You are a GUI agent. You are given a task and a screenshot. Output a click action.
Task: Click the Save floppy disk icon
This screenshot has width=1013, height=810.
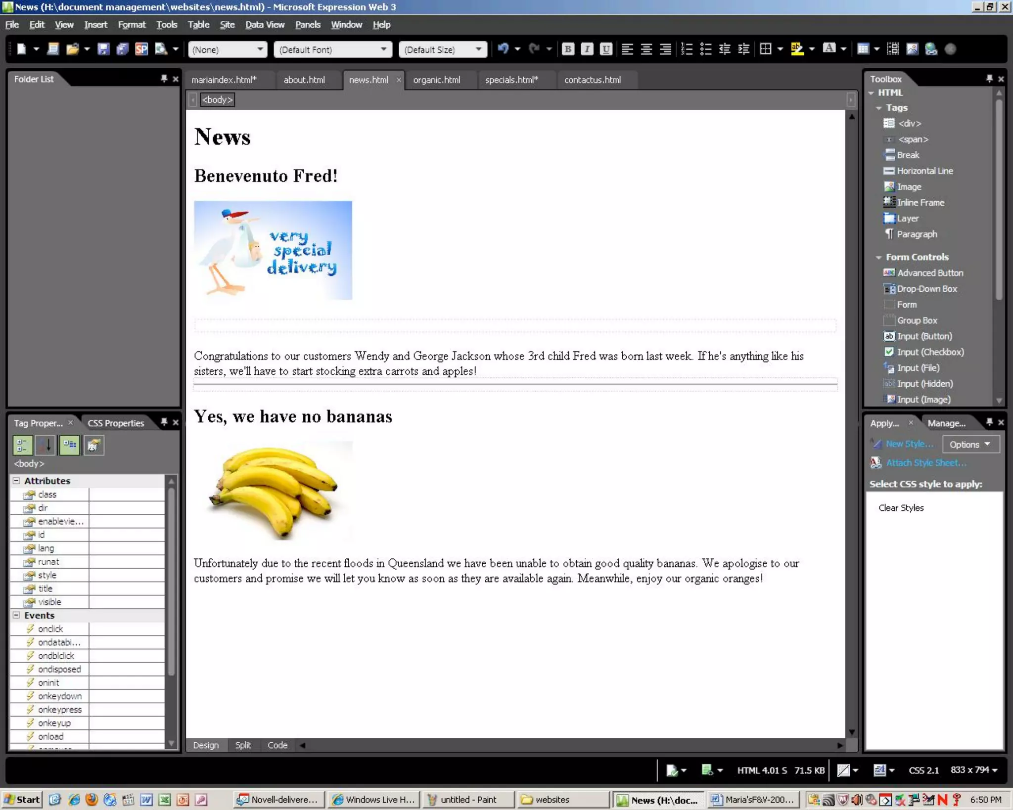[103, 49]
